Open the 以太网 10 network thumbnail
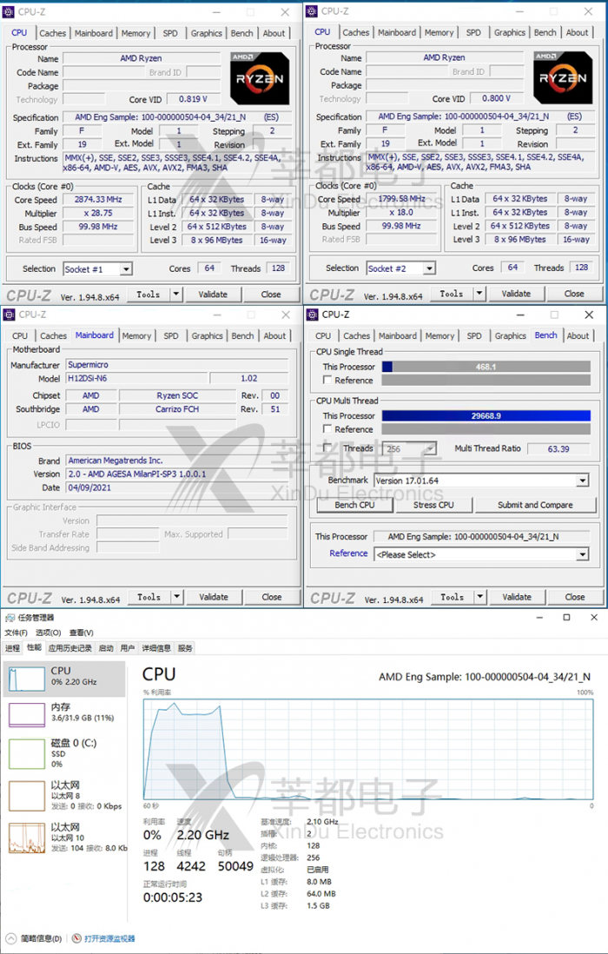This screenshot has height=954, width=608. point(26,838)
